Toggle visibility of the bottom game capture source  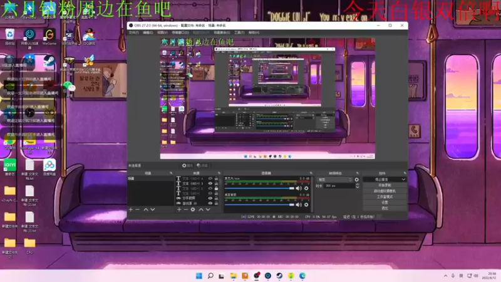[210, 203]
